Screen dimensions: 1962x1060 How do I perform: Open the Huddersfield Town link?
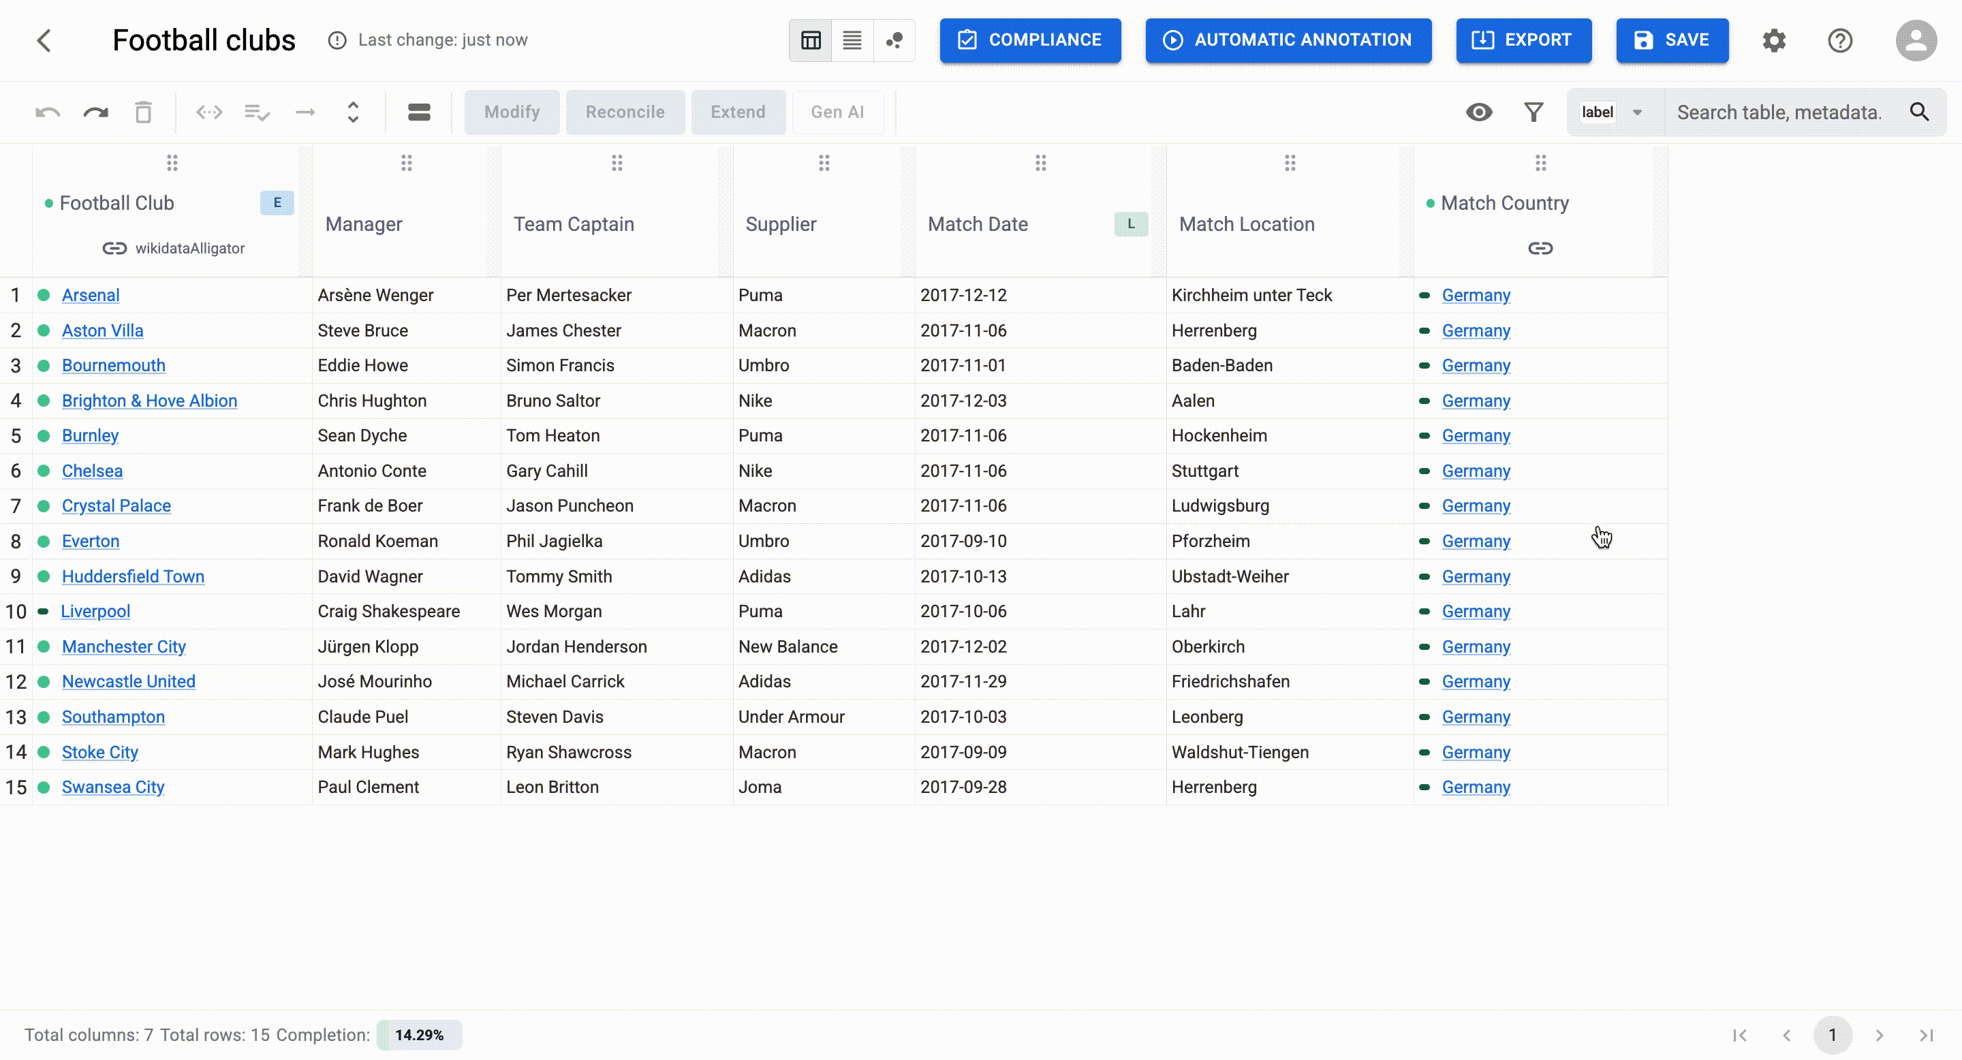coord(133,576)
